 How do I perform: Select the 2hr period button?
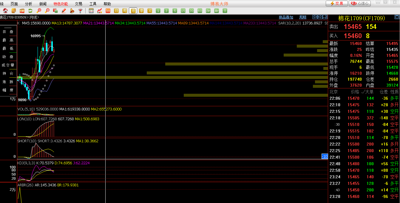click(x=208, y=11)
